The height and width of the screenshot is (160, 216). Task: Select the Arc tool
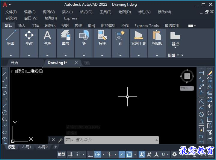[x=5, y=106]
